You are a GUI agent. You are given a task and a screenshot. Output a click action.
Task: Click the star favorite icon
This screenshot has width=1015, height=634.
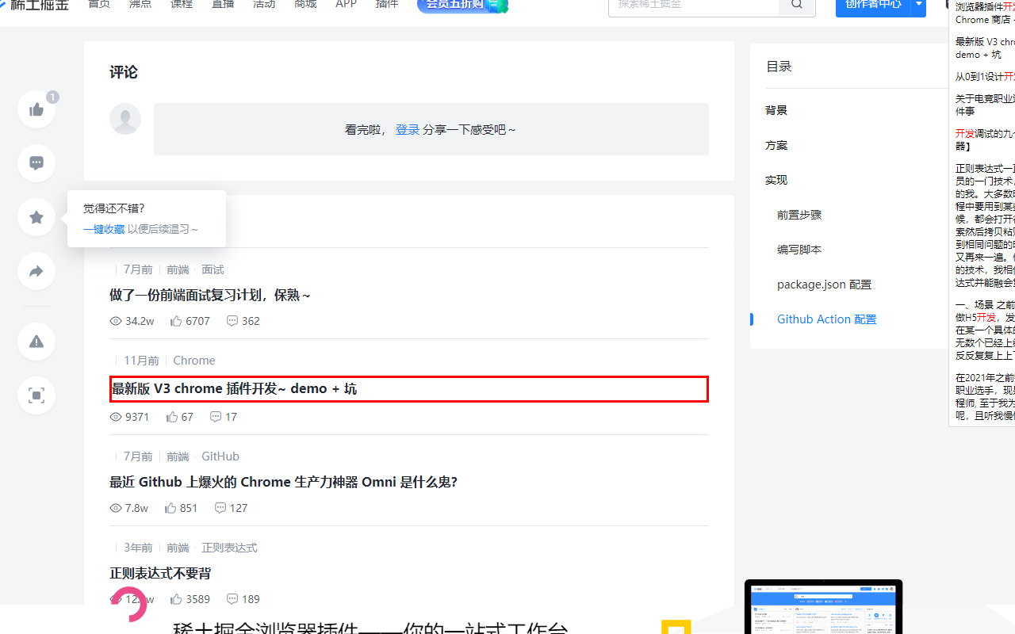(36, 217)
